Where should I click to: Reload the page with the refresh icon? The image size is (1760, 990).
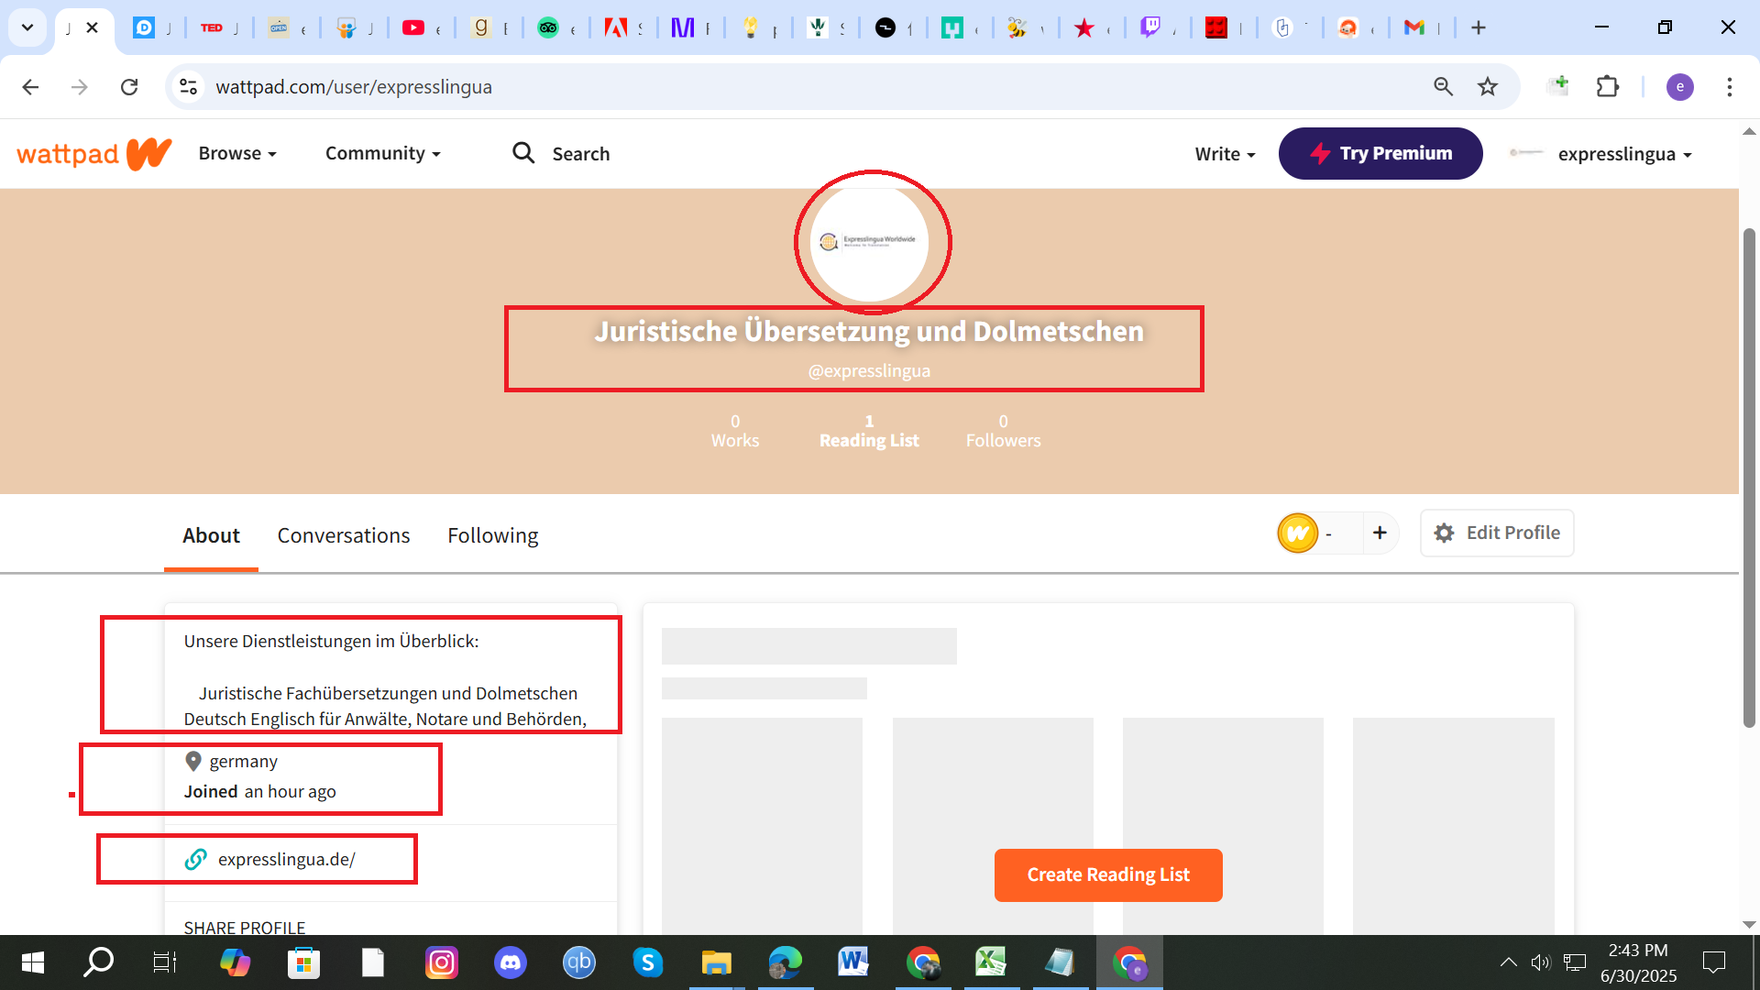[129, 87]
